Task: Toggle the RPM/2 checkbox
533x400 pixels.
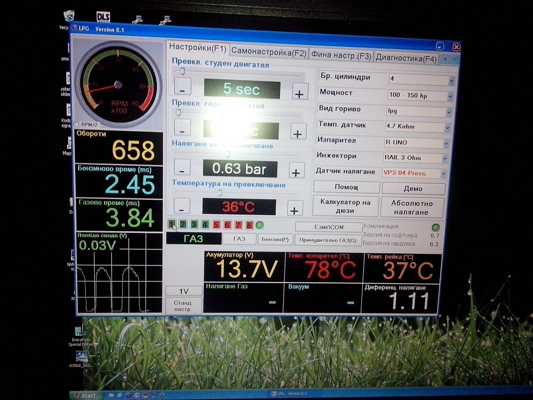Action: tap(77, 124)
